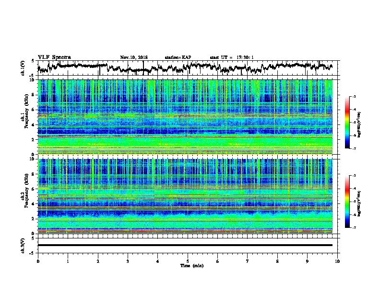Click the ch.2 spectrogram color bar
Viewport: 380px width, 293px height.
[x=347, y=202]
